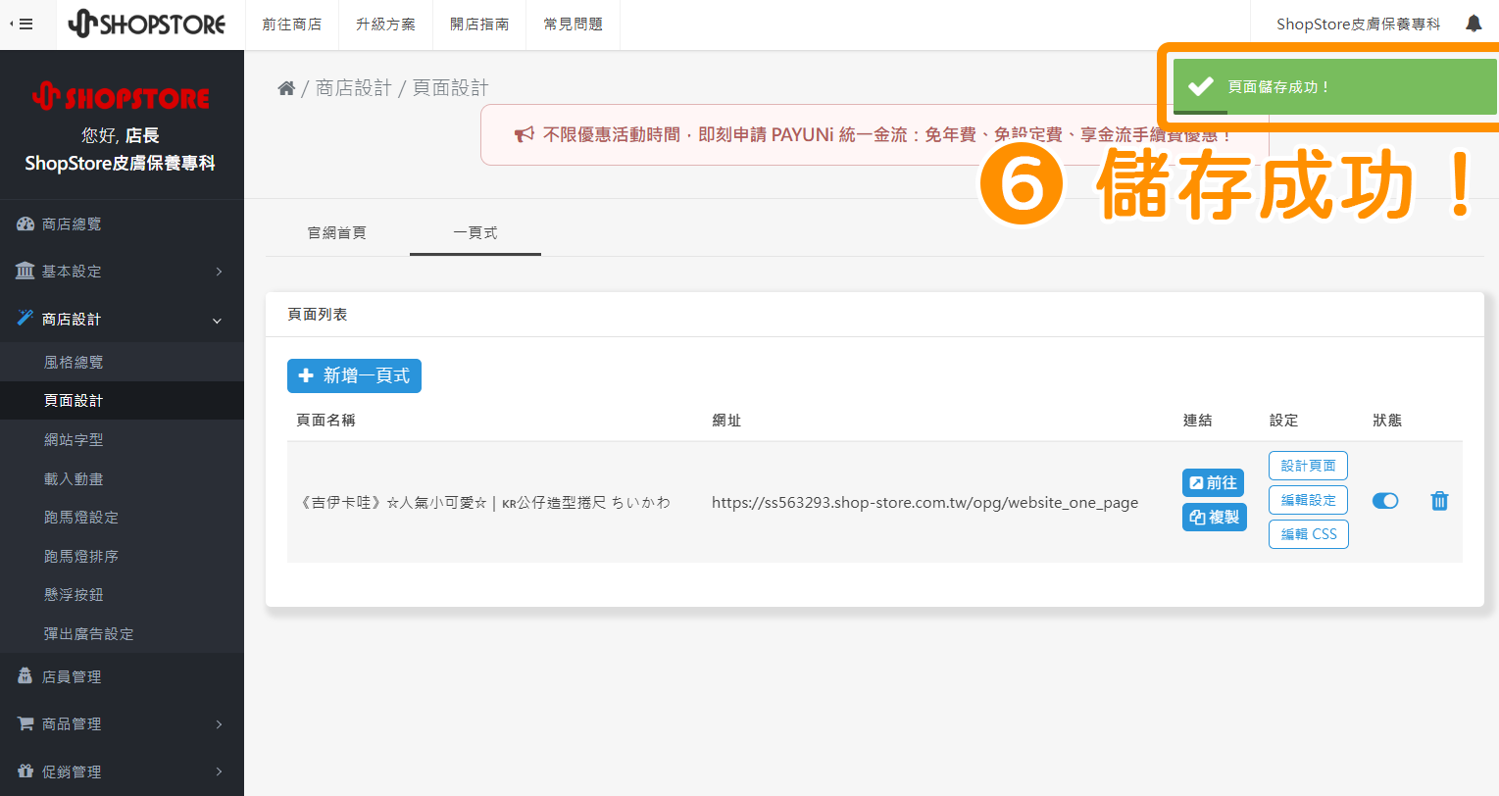Click the 商店設計 magic wand icon

25,318
